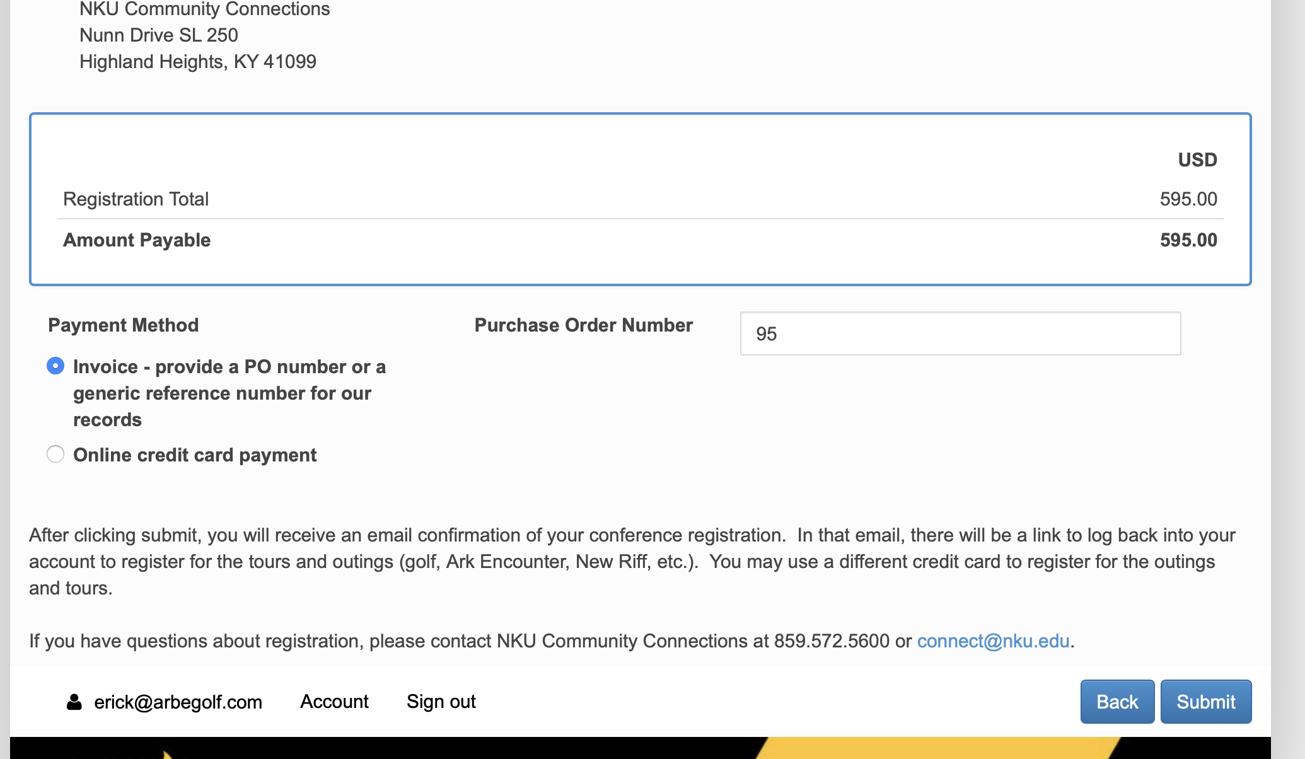1305x759 pixels.
Task: Click the Online credit card payment label
Action: [195, 455]
